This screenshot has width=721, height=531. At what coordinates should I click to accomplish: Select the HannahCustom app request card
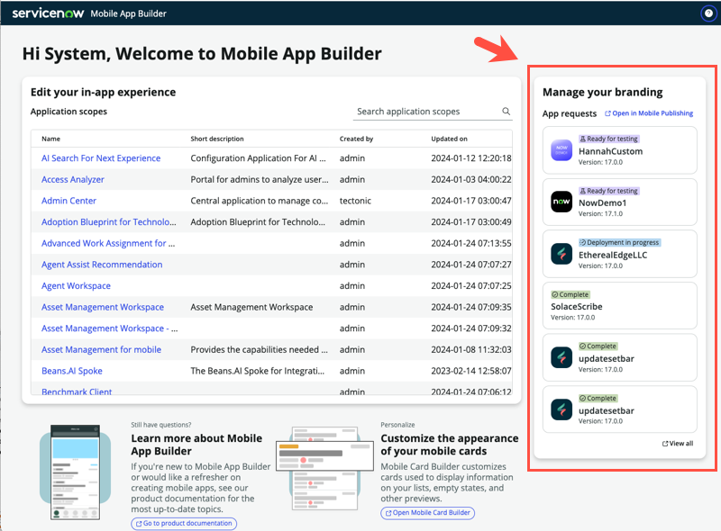coord(620,150)
